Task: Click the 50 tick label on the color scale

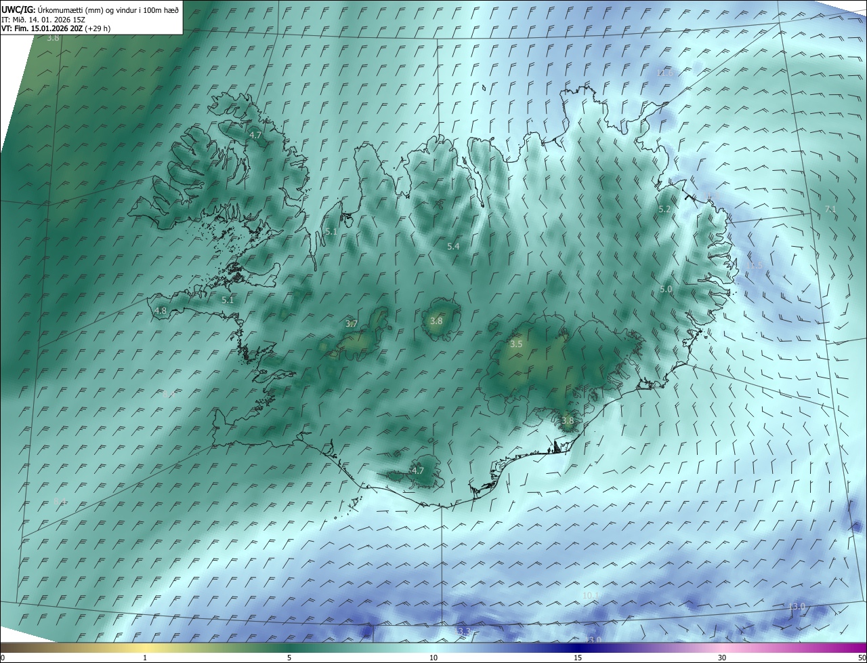Action: click(x=862, y=658)
